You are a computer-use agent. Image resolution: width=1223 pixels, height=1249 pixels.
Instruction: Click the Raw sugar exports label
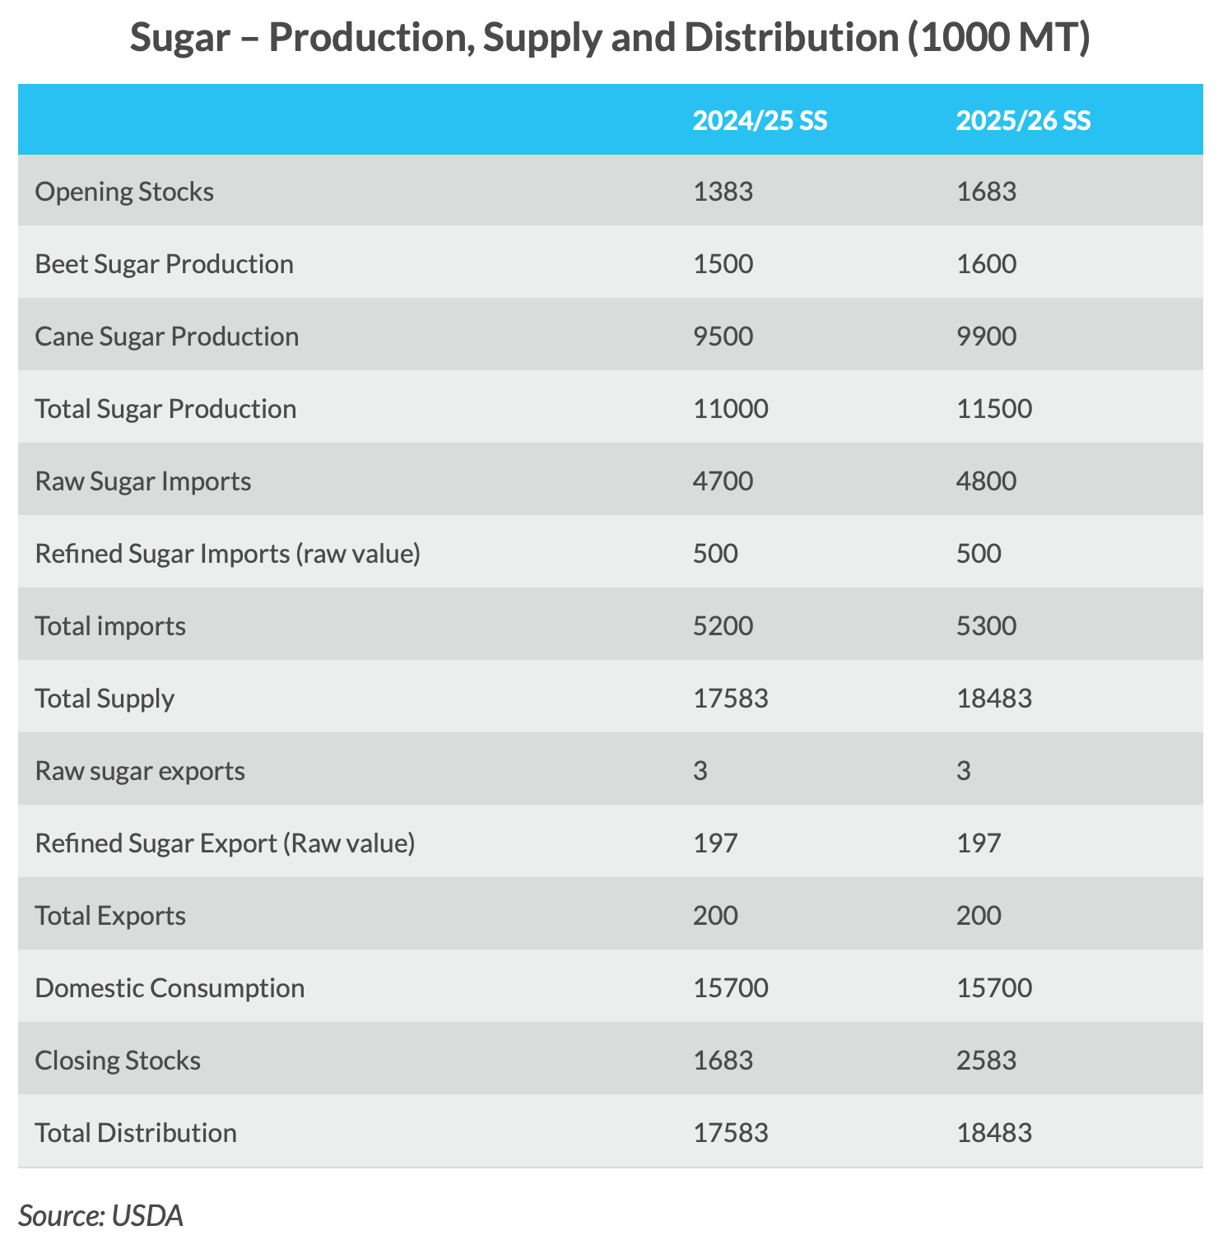(x=140, y=771)
